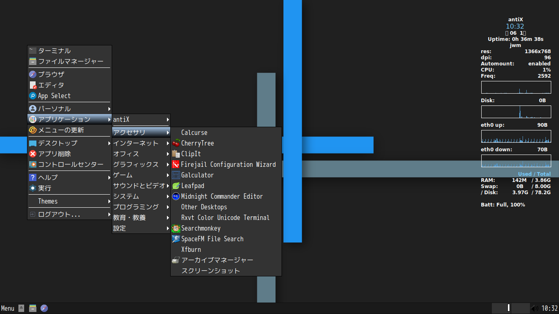The height and width of the screenshot is (314, 559).
Task: Click the SpaceFM File Search icon
Action: pyautogui.click(x=176, y=239)
